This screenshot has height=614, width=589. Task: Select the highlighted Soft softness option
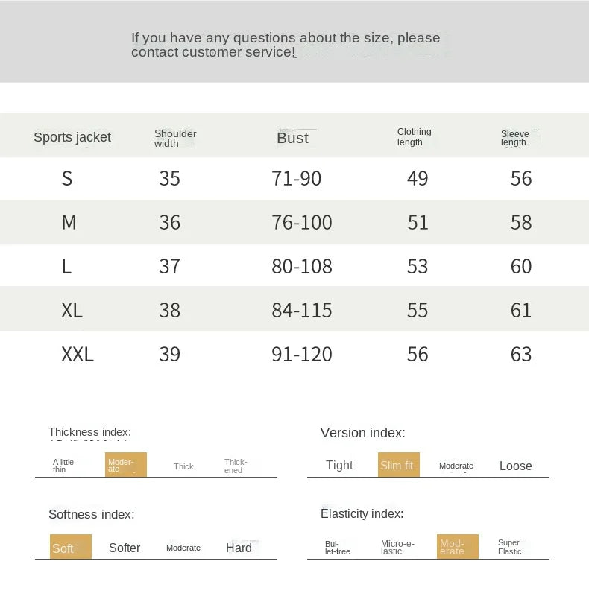click(x=70, y=547)
